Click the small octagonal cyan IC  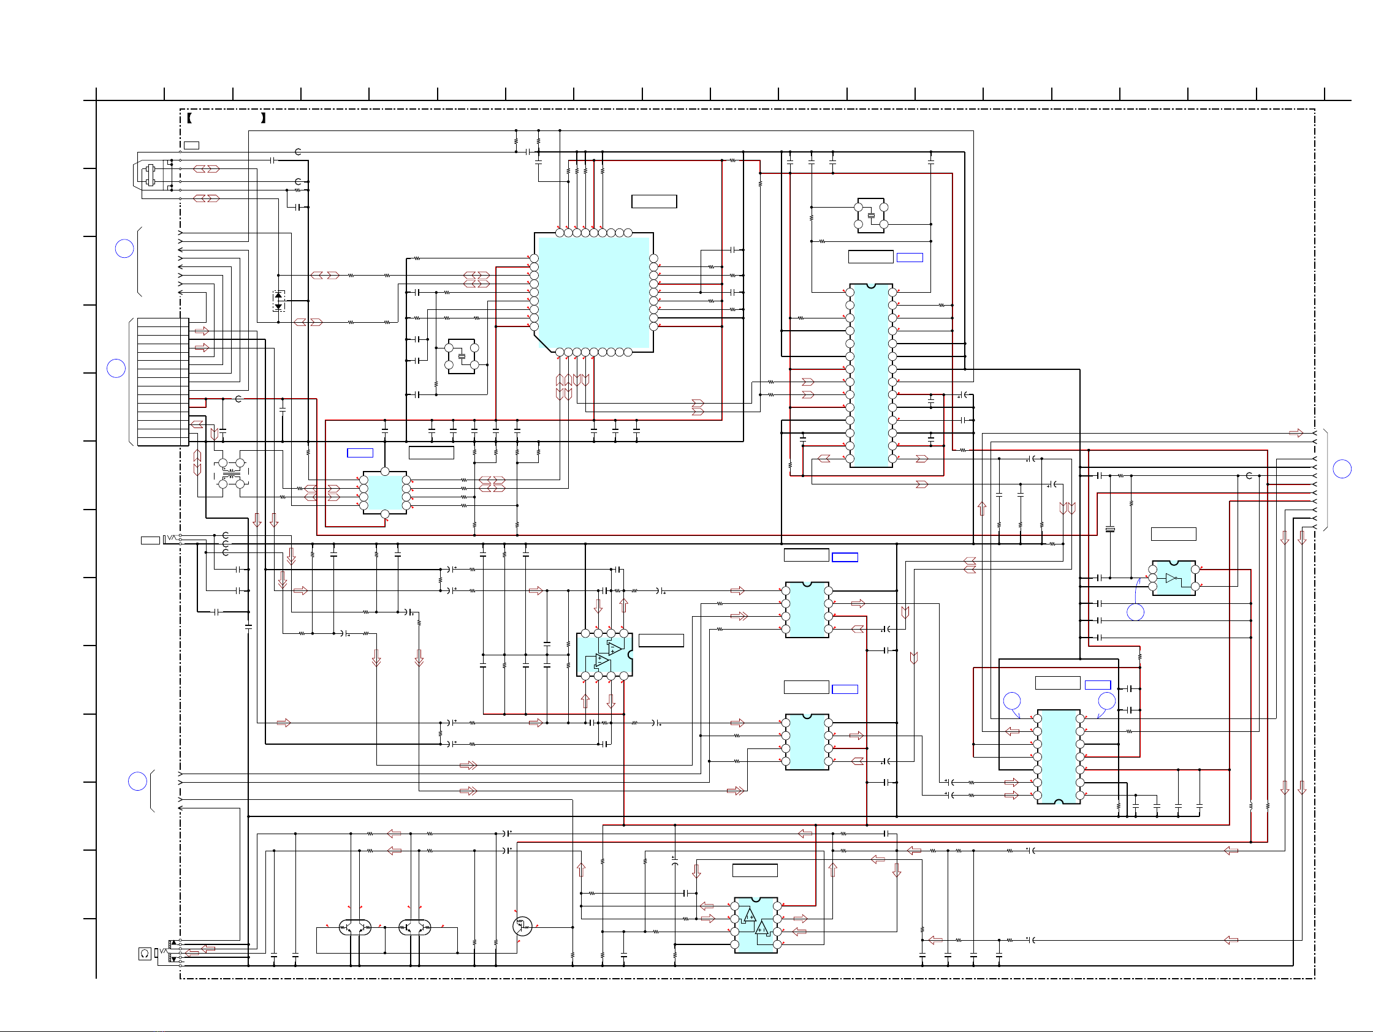[385, 492]
